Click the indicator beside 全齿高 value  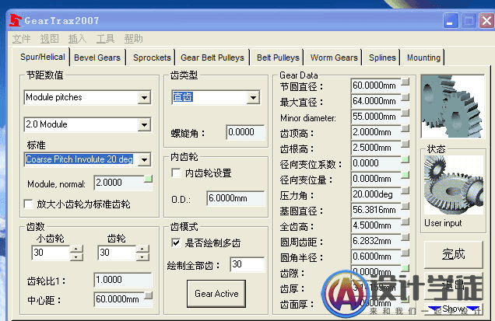click(x=405, y=222)
